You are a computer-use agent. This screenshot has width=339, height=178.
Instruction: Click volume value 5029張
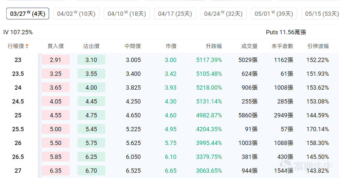[x=248, y=60]
